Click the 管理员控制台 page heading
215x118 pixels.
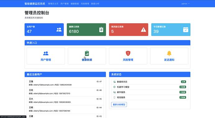(x=37, y=13)
